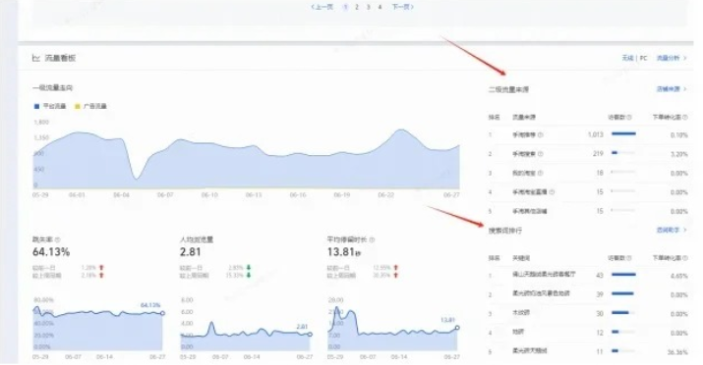Click visitor count 1,013 in traffic sources
The image size is (703, 365).
[x=596, y=134]
